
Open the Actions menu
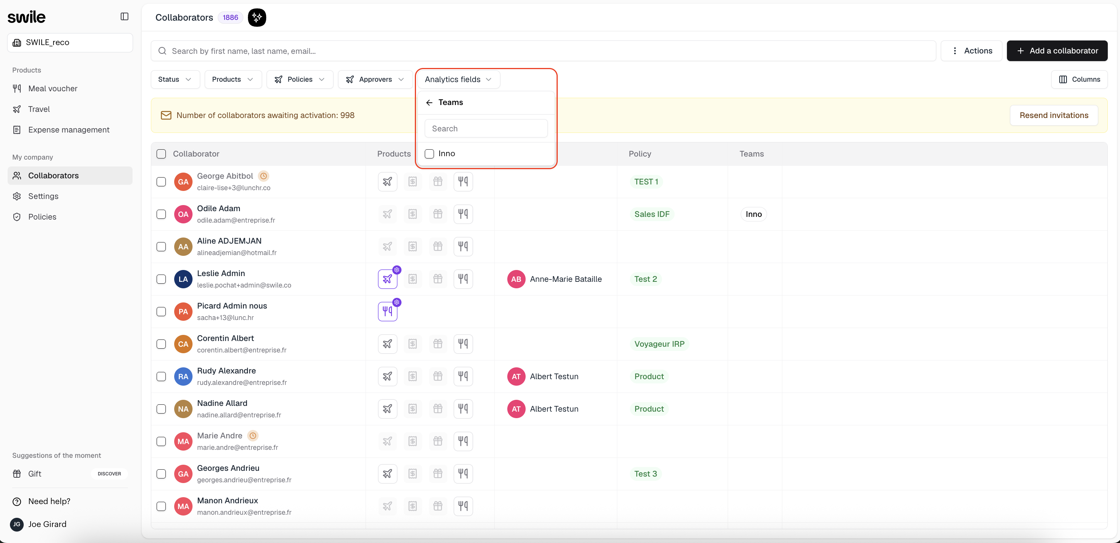click(971, 51)
